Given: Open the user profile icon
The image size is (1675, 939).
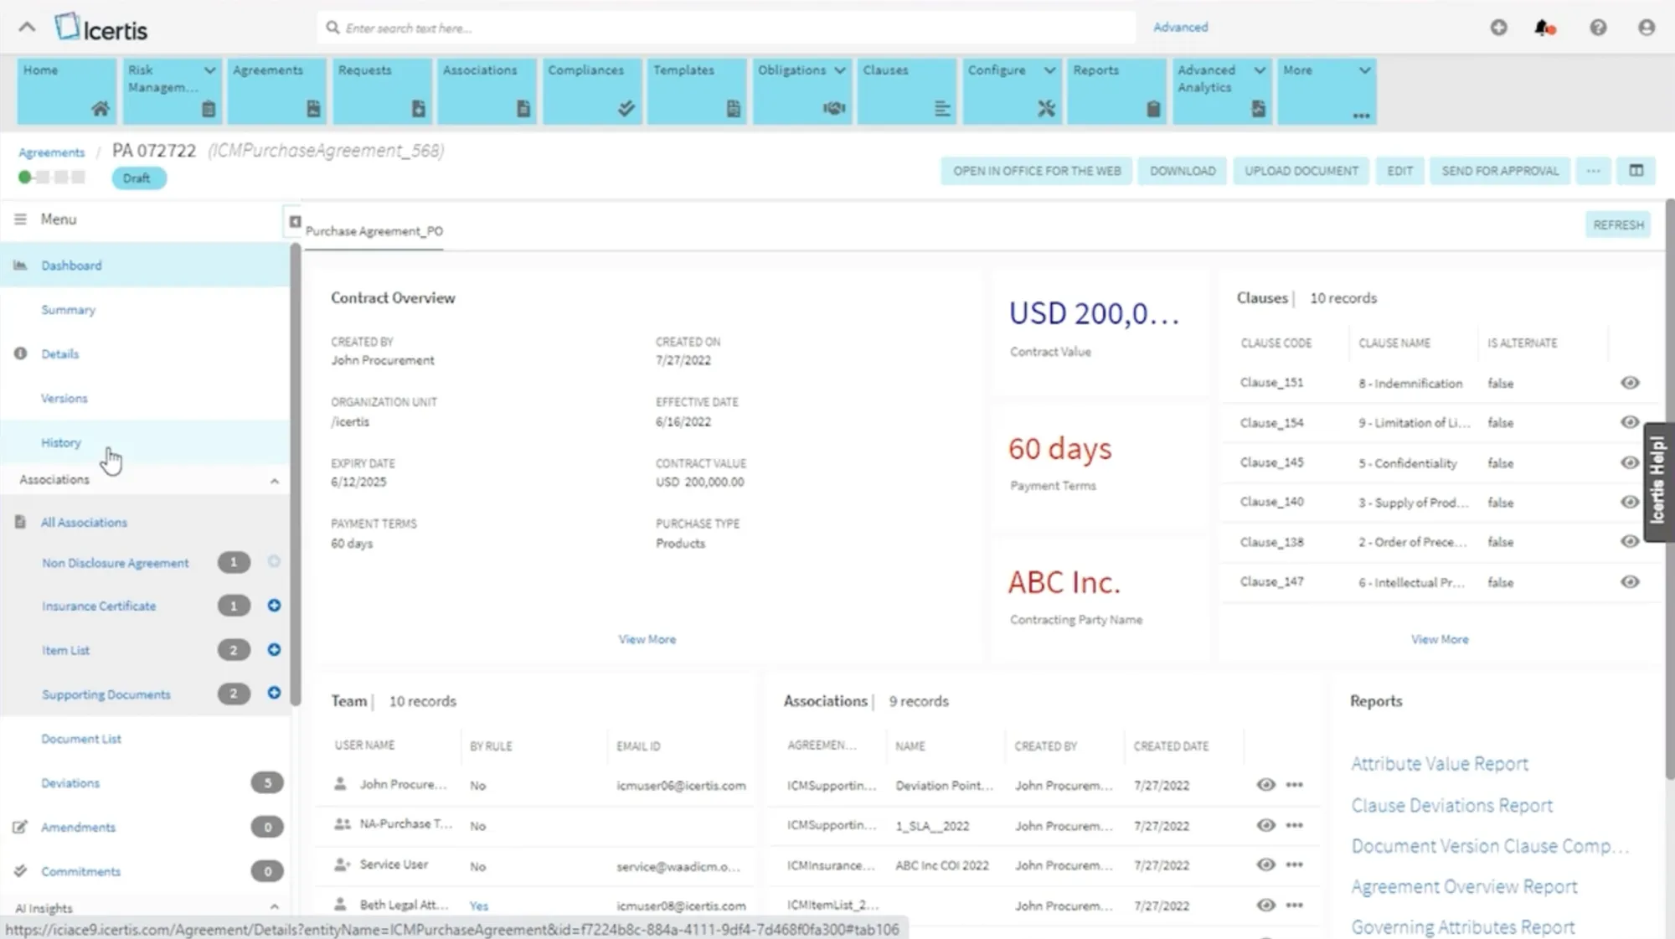Looking at the screenshot, I should pos(1646,28).
